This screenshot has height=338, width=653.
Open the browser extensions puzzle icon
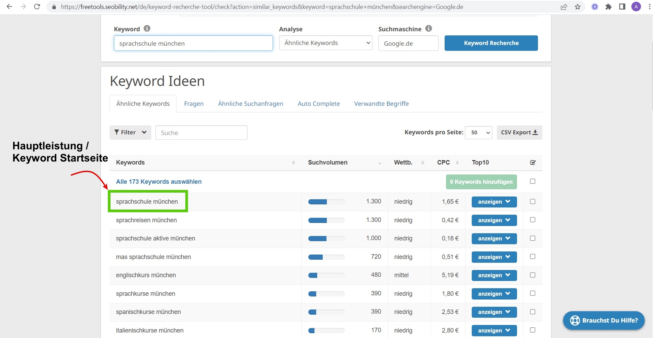click(608, 7)
